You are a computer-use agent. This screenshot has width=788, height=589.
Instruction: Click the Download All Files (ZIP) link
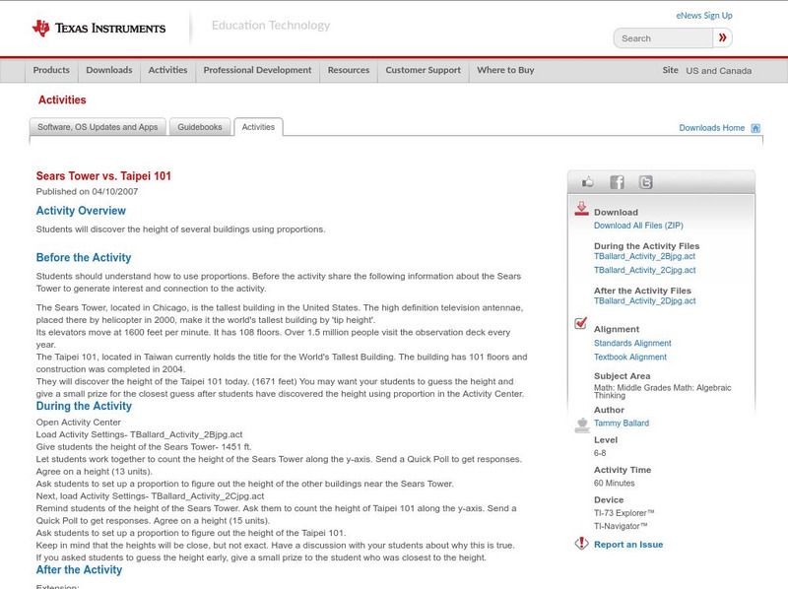point(638,226)
